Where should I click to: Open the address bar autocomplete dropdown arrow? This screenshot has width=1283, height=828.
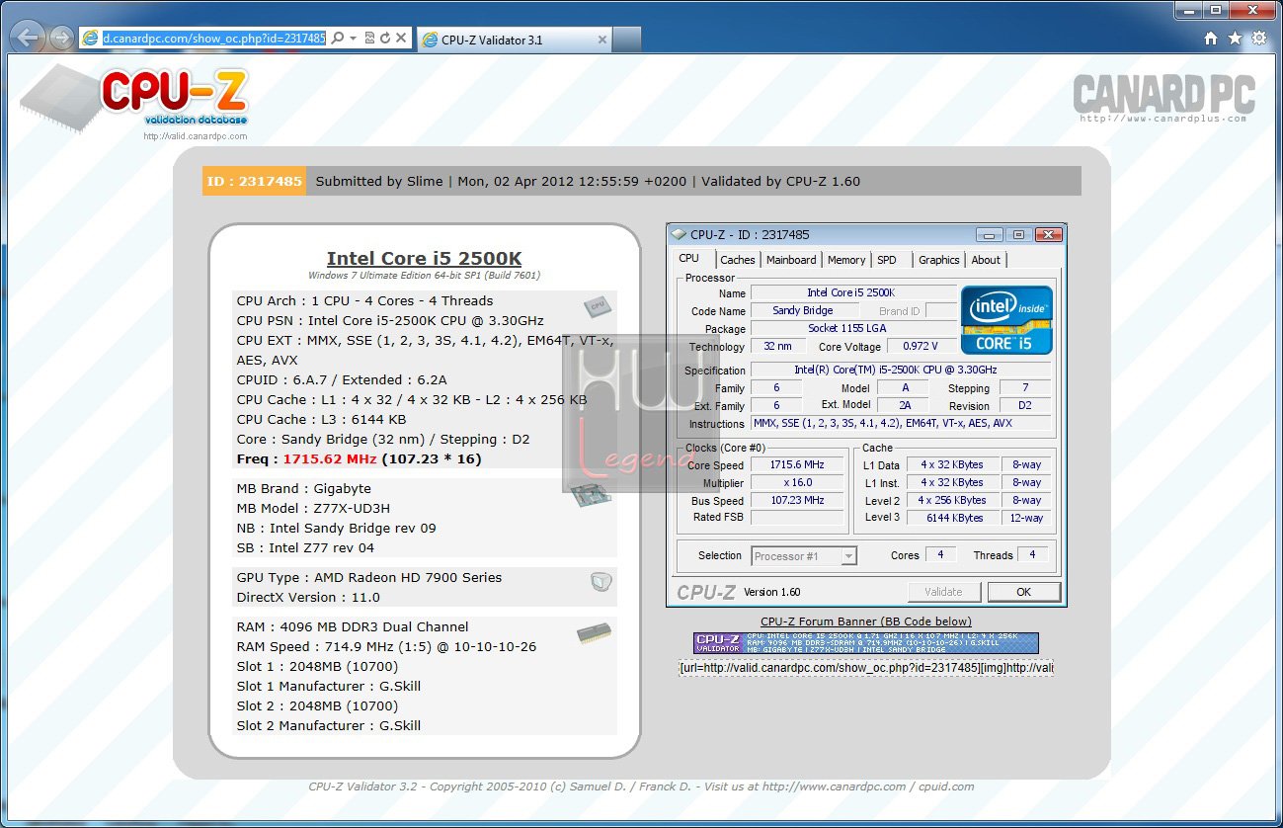pyautogui.click(x=353, y=38)
